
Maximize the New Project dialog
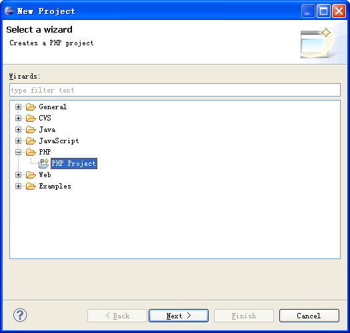323,11
